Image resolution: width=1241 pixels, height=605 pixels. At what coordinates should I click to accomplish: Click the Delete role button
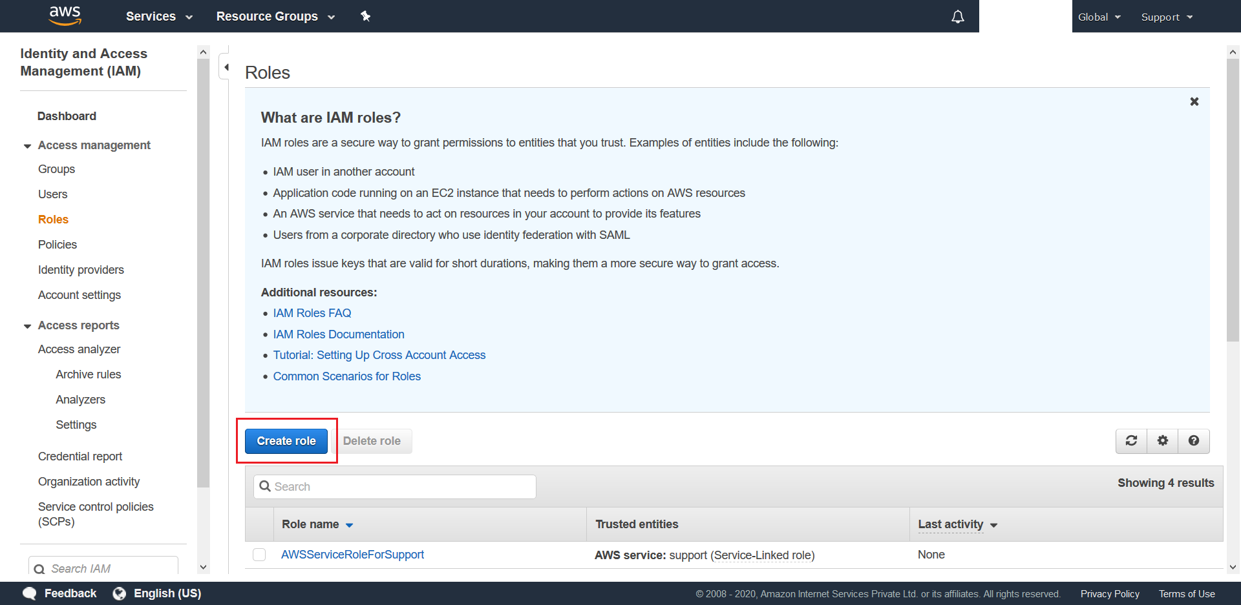tap(372, 441)
